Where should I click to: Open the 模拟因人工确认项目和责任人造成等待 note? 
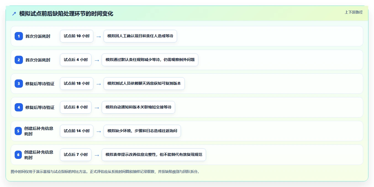tap(140, 36)
